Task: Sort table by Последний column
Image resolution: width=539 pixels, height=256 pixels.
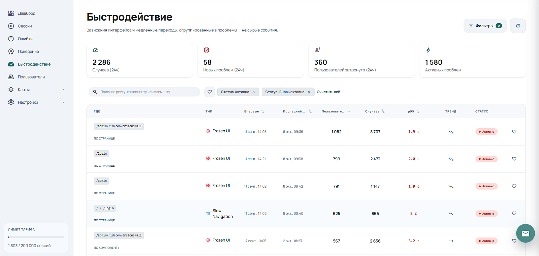Action: click(310, 111)
